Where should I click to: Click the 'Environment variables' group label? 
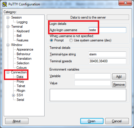point(64,69)
